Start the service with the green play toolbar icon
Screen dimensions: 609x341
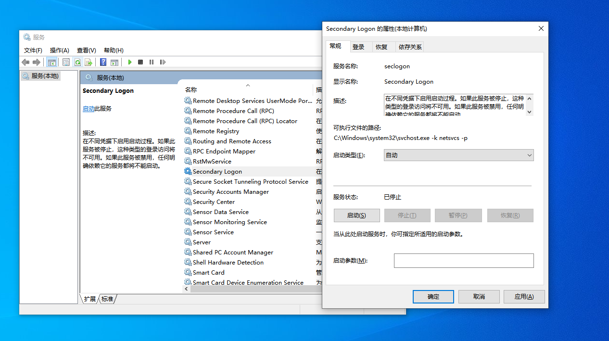pos(129,62)
